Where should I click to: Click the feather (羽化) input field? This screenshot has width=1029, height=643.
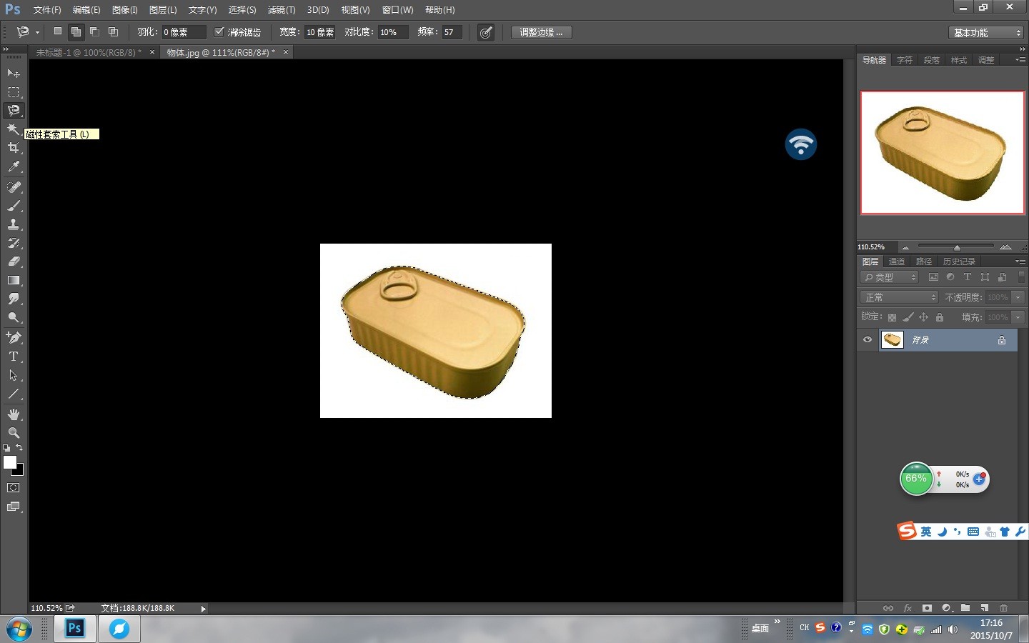[184, 32]
